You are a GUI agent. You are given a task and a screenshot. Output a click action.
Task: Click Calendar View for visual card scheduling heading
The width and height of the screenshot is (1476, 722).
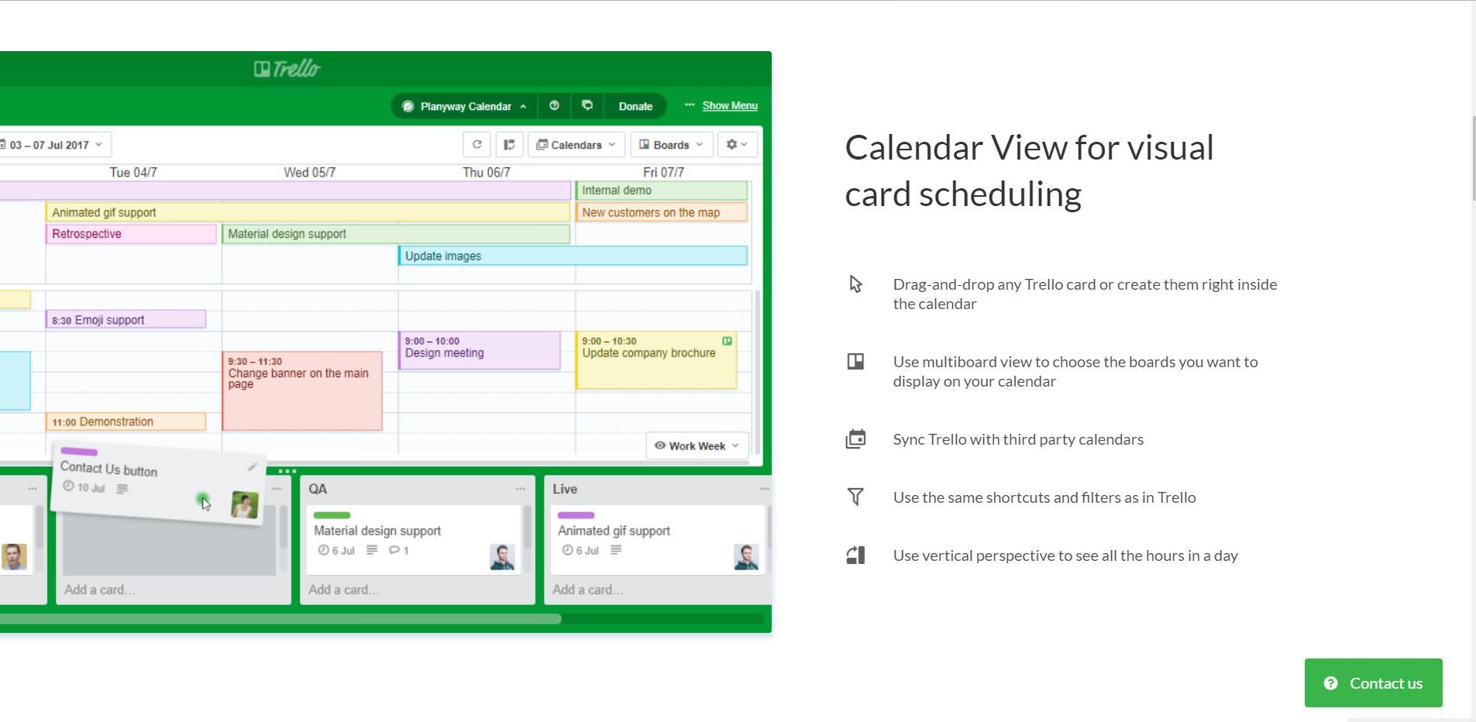[1029, 170]
